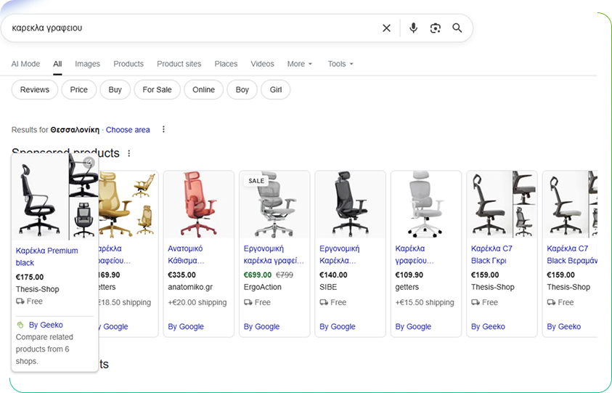Open the Εργονομική Καρέκλα SIBE product link

click(x=339, y=254)
